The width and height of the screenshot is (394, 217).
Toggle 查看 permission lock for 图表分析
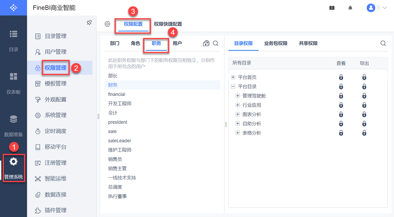(341, 114)
